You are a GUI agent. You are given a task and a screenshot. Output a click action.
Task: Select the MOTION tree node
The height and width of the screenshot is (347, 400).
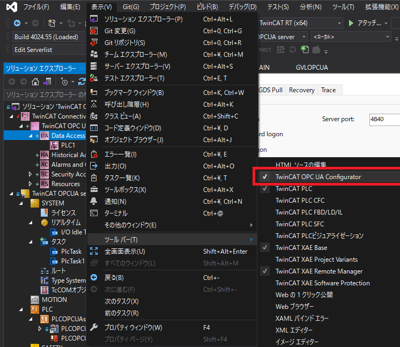coord(54,300)
